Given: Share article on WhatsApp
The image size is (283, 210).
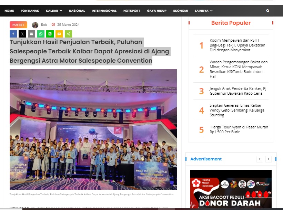Looking at the screenshot, I should click(41, 34).
